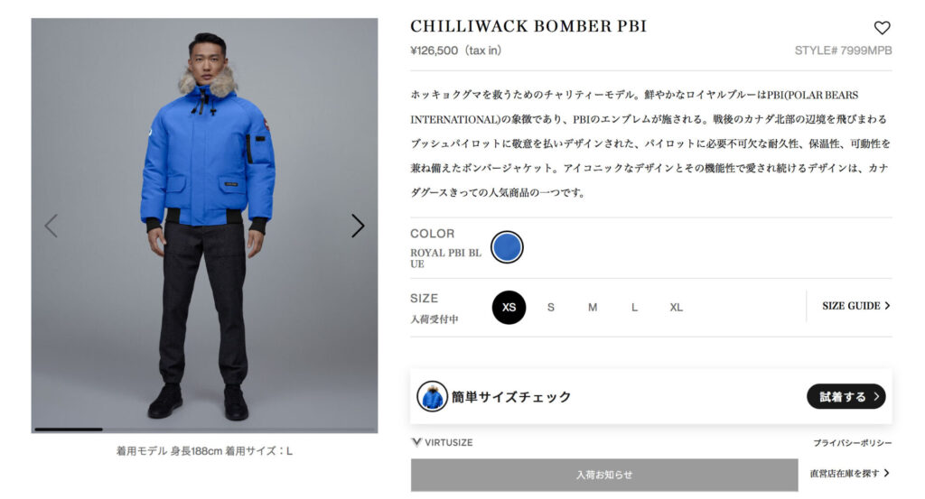Add product to wishlist with heart icon
The image size is (925, 499).
click(x=882, y=28)
